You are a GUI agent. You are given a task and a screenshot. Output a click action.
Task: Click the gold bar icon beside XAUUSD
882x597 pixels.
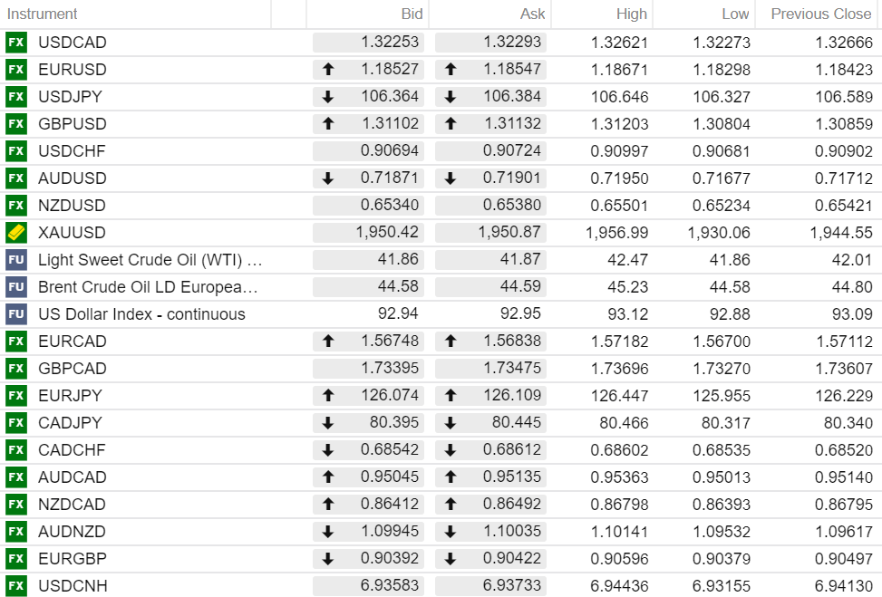15,233
